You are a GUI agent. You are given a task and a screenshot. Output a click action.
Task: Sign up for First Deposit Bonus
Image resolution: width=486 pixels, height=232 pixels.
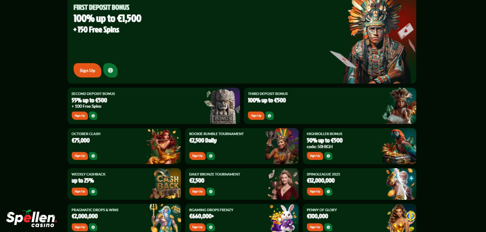(87, 70)
